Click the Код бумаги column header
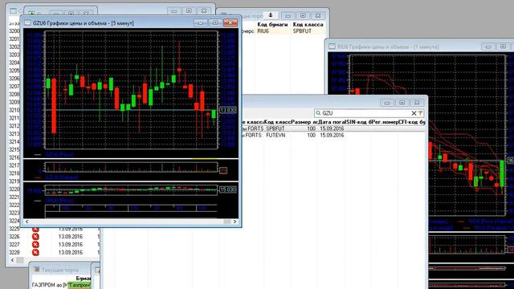514x289 pixels. pos(272,24)
